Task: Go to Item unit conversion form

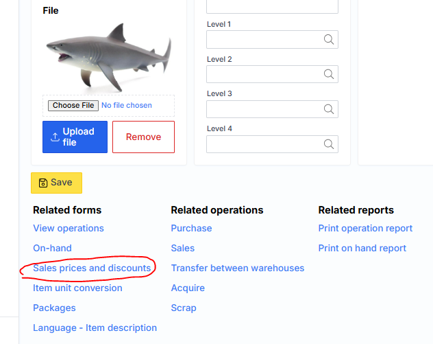Action: point(77,288)
